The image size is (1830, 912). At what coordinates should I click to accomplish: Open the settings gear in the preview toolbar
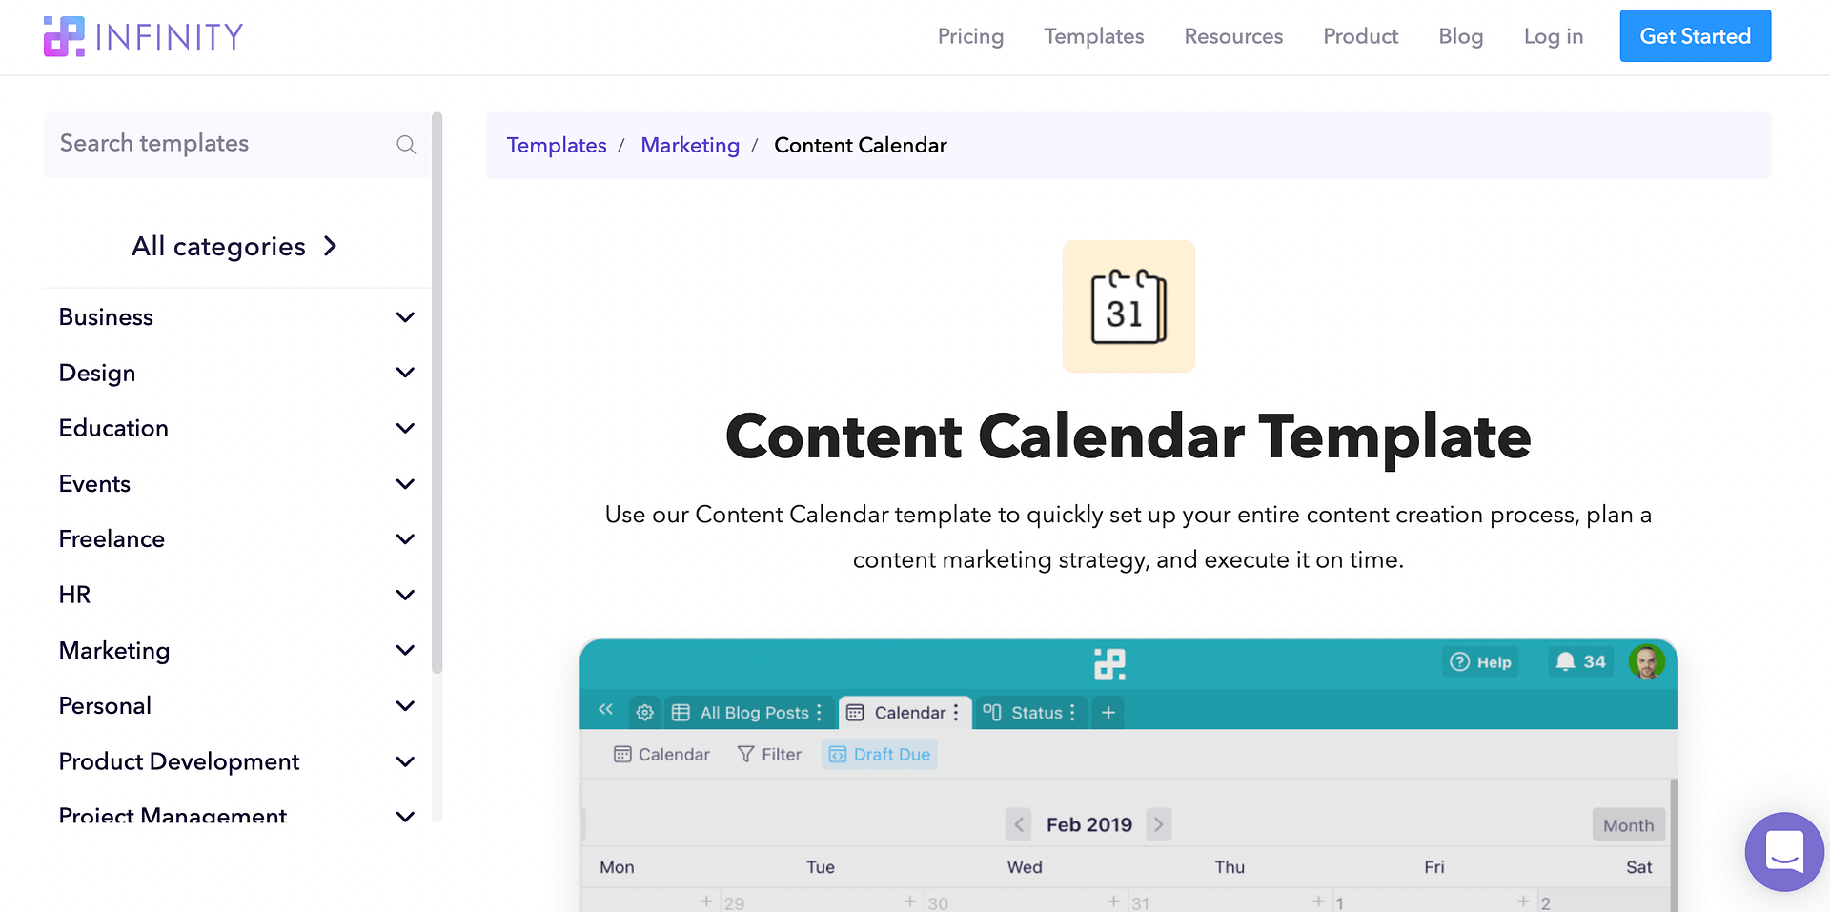pyautogui.click(x=644, y=712)
